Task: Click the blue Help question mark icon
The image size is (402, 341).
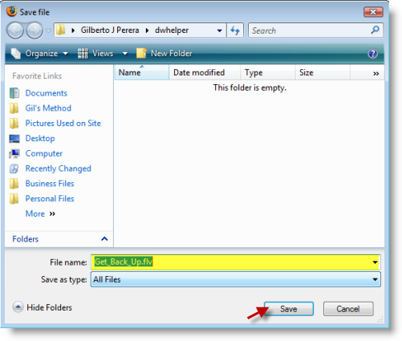Action: [372, 54]
